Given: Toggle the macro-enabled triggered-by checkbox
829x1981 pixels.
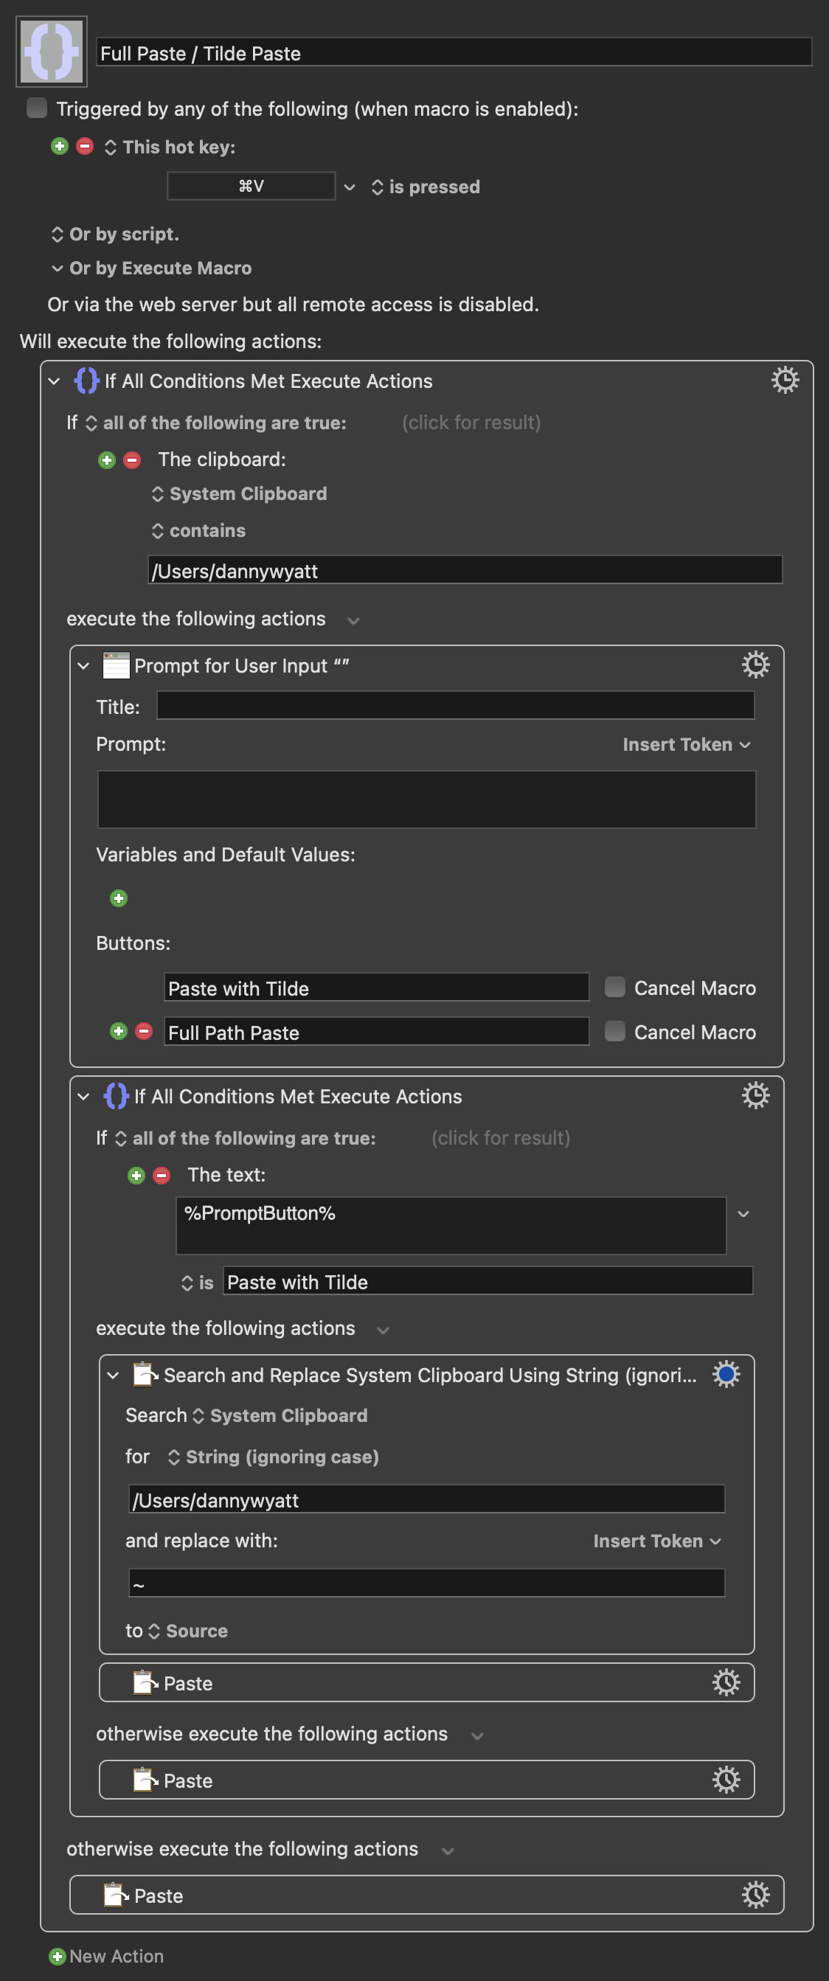Looking at the screenshot, I should coord(36,108).
